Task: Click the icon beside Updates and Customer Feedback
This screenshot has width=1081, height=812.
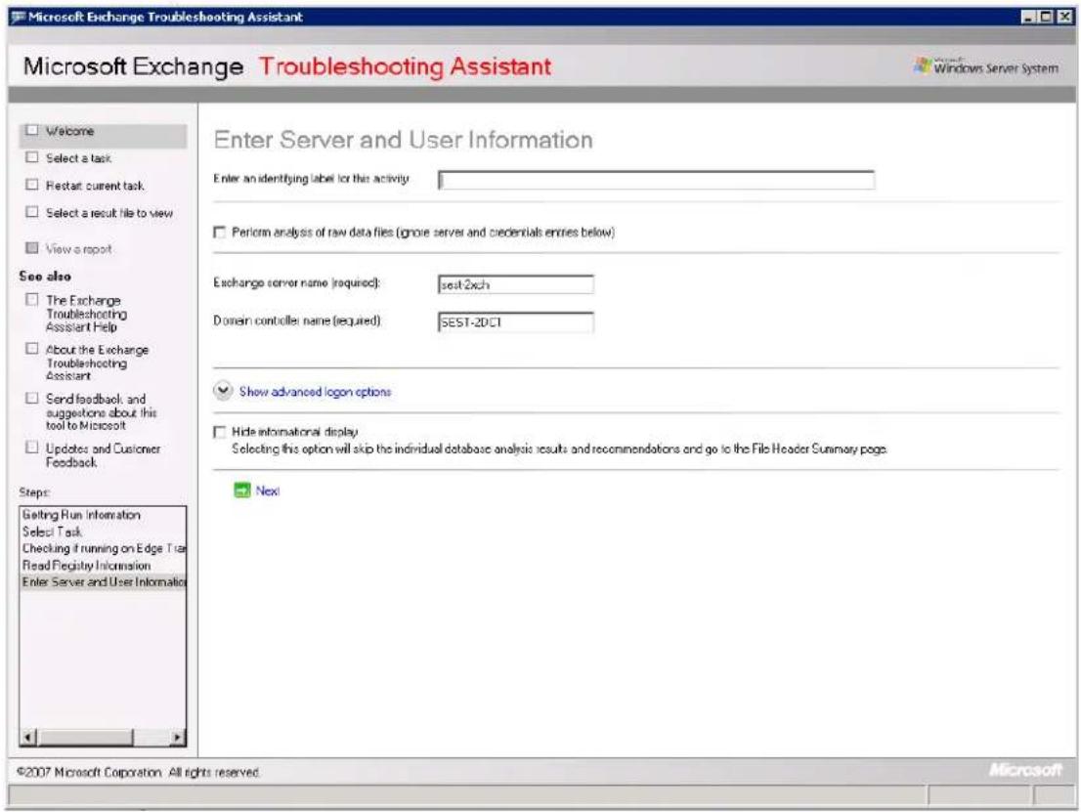Action: [31, 449]
